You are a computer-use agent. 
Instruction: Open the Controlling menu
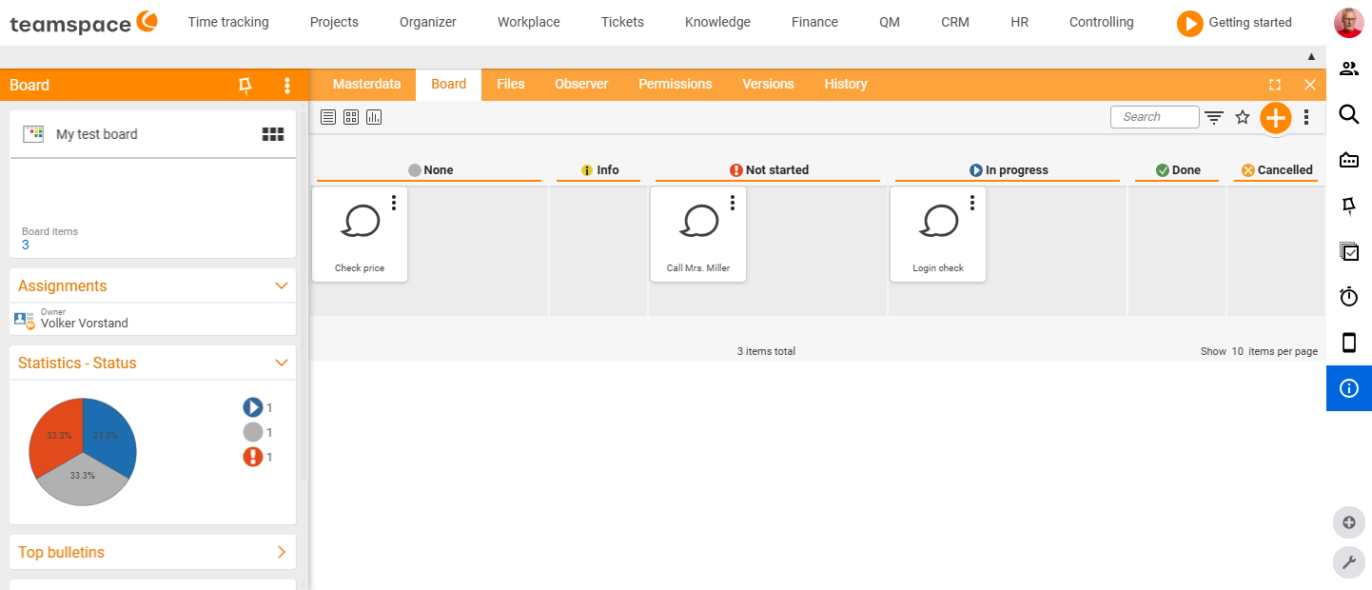click(x=1102, y=22)
